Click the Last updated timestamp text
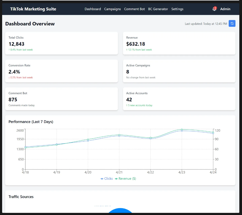Viewport: 242px width, 215px height. [206, 24]
